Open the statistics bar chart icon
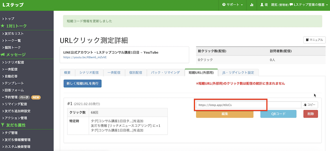Viewport: 330px width, 151px height. coord(252,5)
